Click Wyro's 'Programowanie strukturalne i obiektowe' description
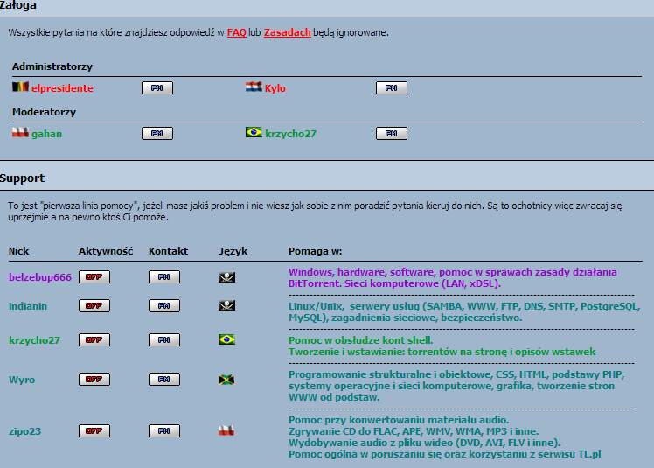The image size is (654, 468). [x=456, y=386]
